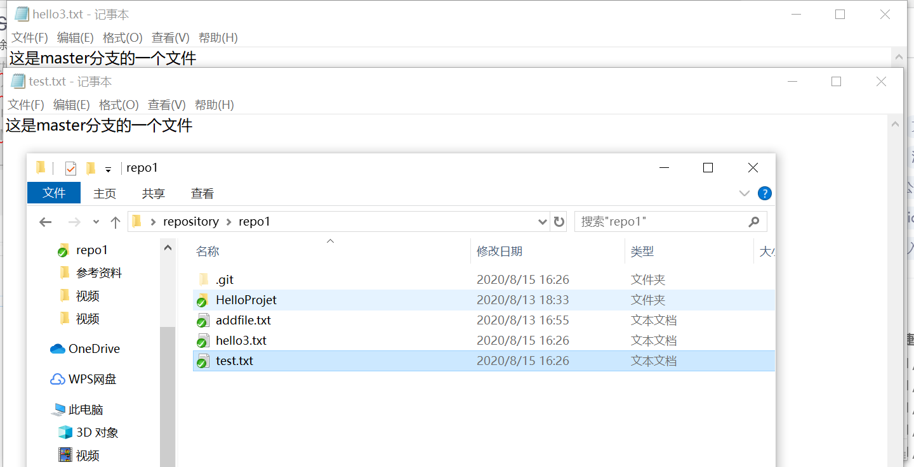Viewport: 914px width, 467px height.
Task: Open the address bar history dropdown
Action: tap(543, 222)
